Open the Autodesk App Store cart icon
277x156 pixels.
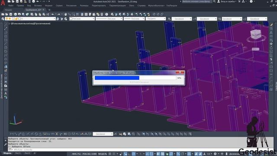pyautogui.click(x=239, y=1)
